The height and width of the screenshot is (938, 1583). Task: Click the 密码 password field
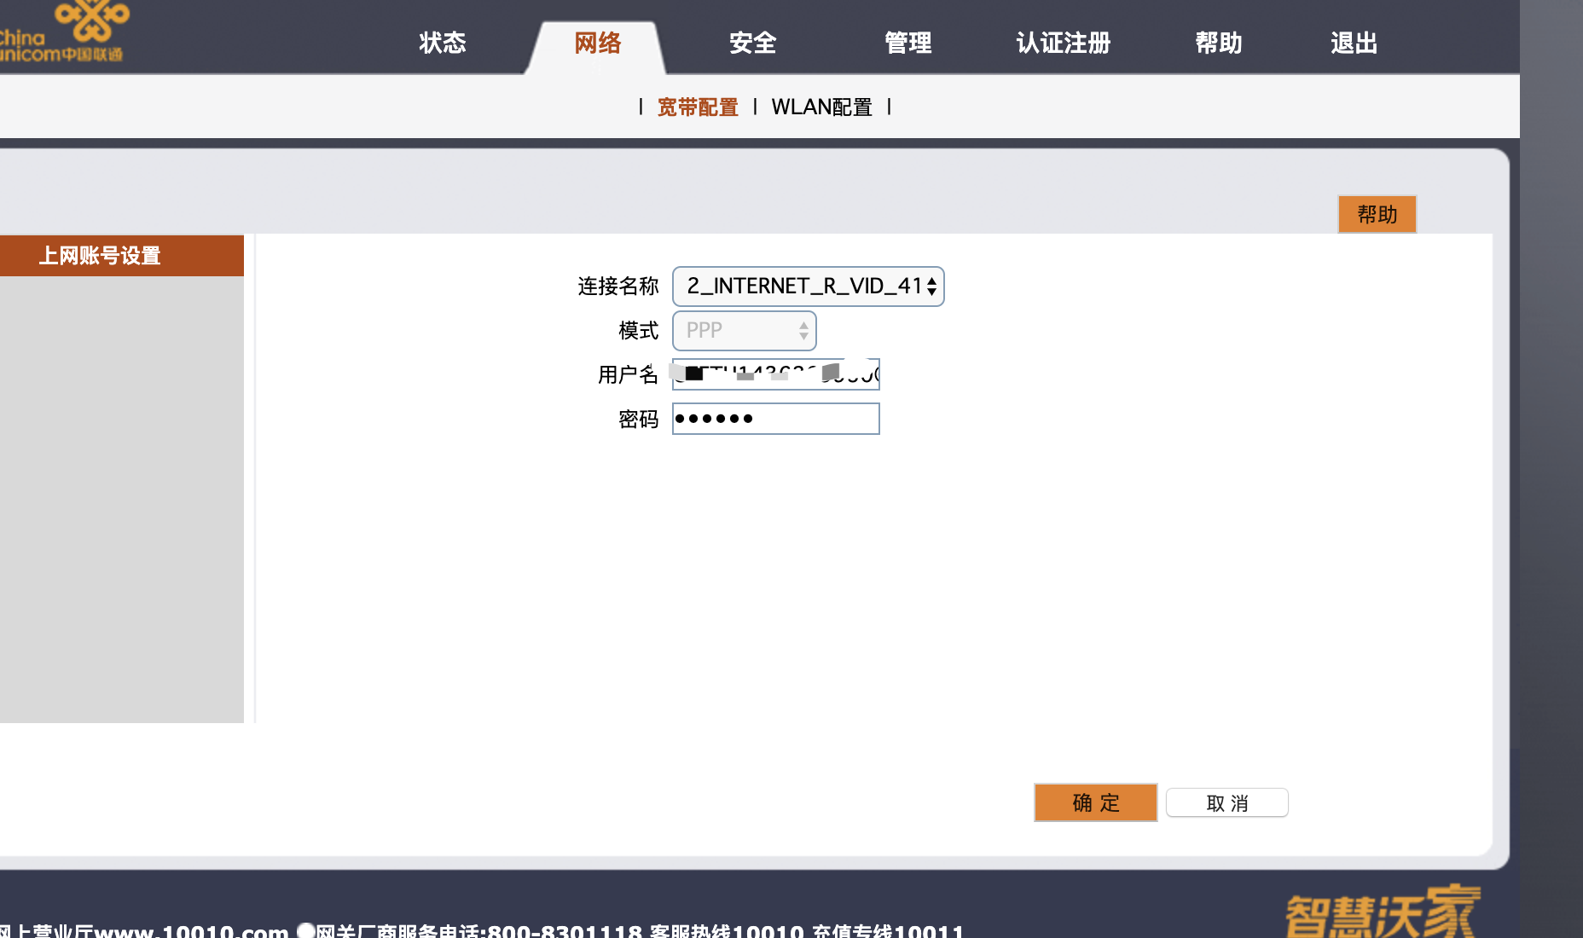(x=775, y=419)
